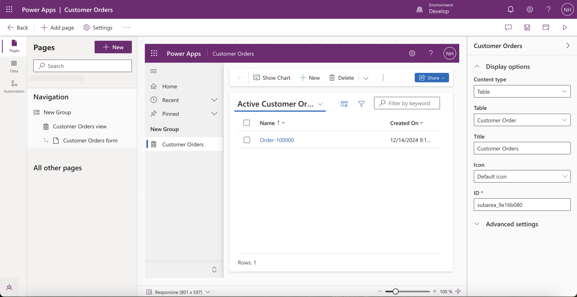The height and width of the screenshot is (297, 577).
Task: Click the fit-to-screen icon beside 100 %
Action: point(458,291)
